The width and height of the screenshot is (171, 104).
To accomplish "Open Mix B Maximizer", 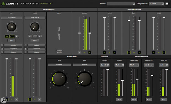I will coord(84,65).
